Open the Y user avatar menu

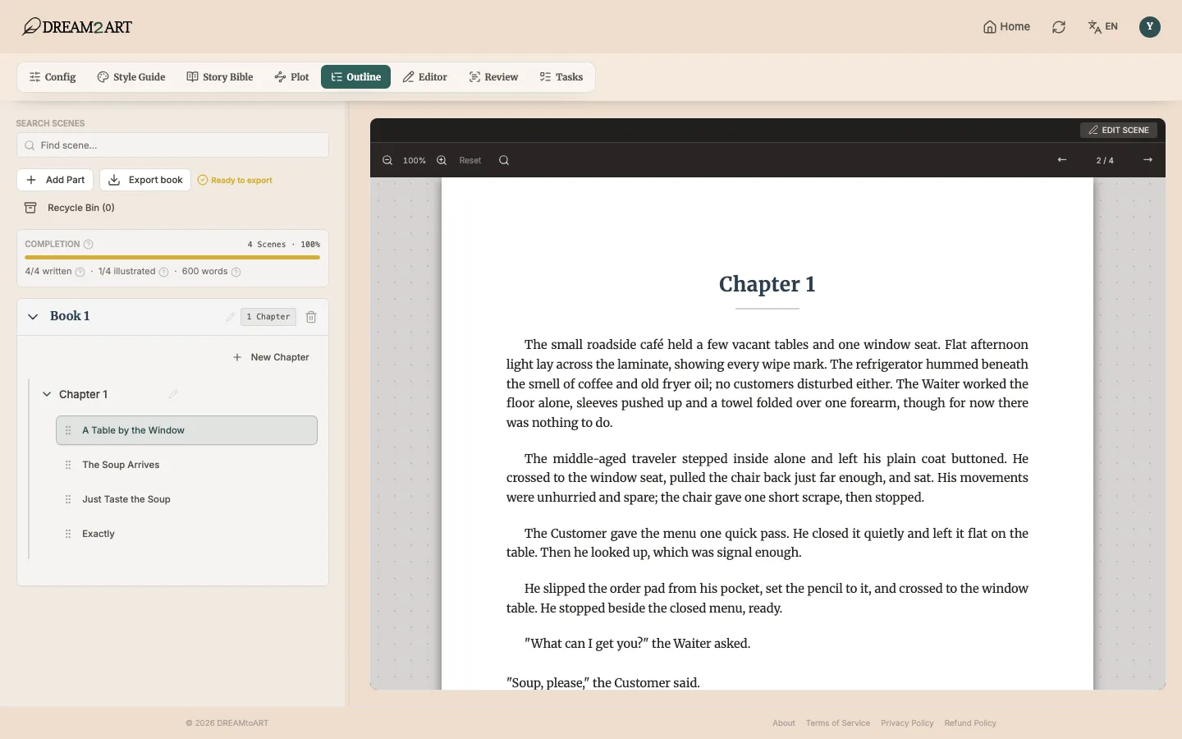pos(1150,27)
